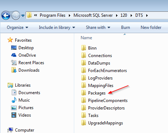Click the Packages folder name
168x133 pixels.
(97, 93)
